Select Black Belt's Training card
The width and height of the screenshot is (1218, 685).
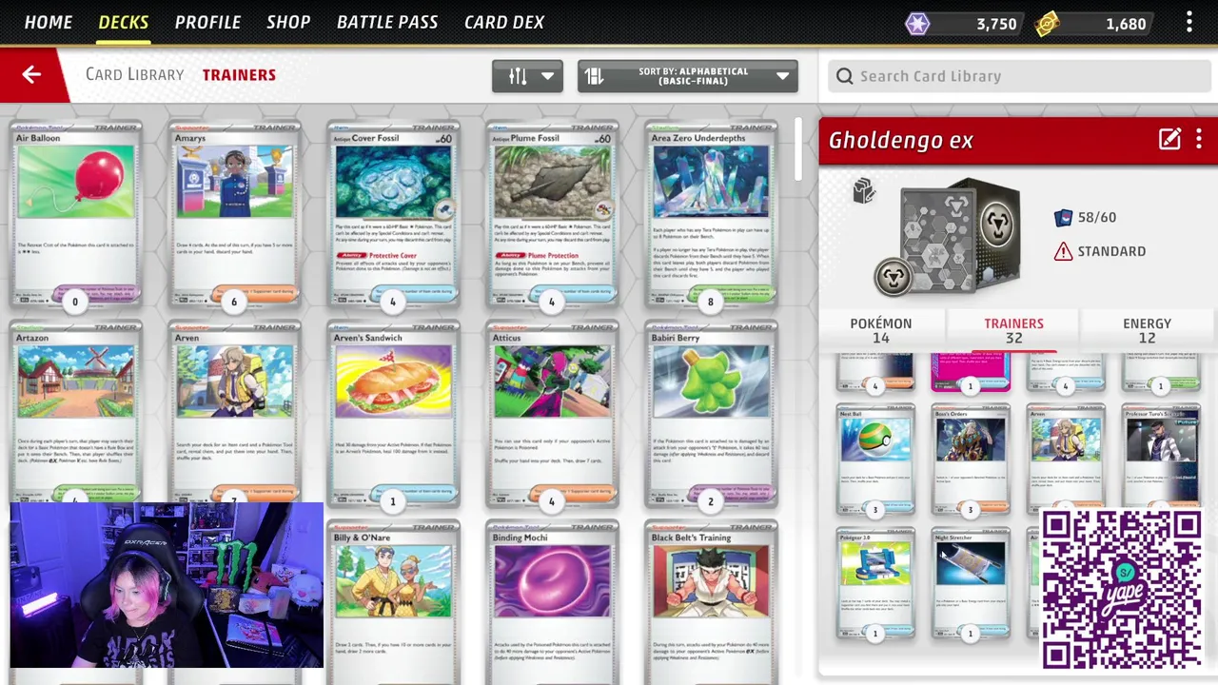coord(711,602)
